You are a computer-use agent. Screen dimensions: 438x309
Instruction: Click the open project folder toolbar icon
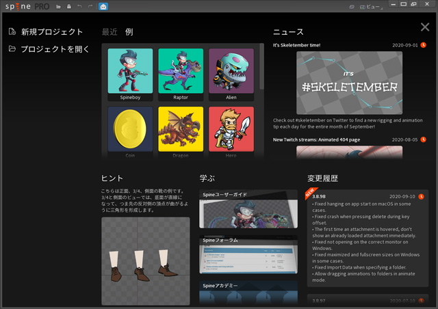tap(59, 7)
